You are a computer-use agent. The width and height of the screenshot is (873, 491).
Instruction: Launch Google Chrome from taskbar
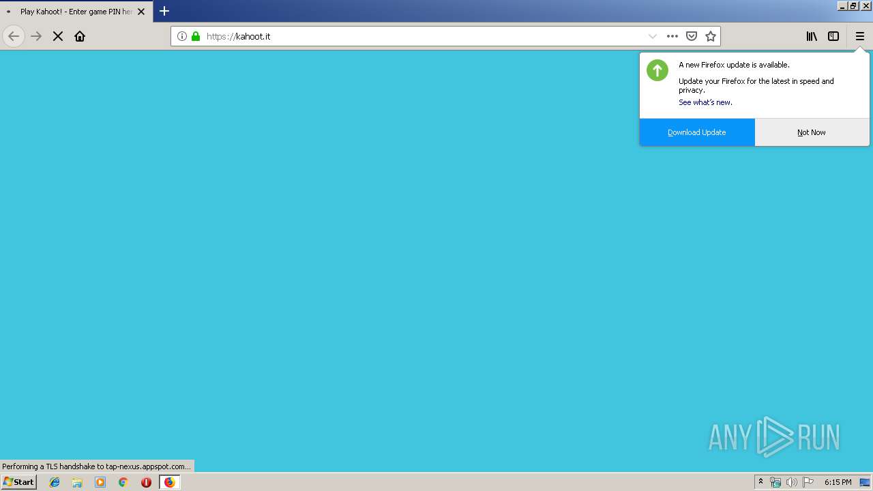click(x=123, y=482)
